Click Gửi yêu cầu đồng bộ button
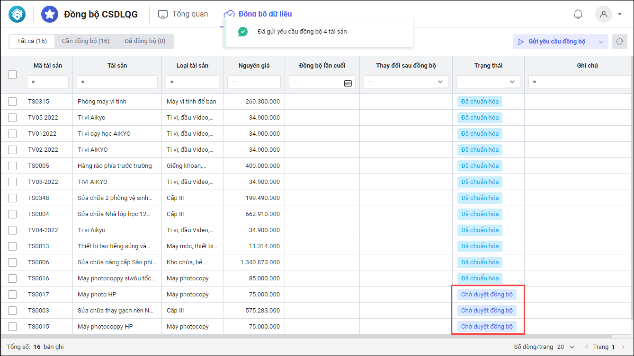Screen dimensions: 634x356 pos(553,42)
